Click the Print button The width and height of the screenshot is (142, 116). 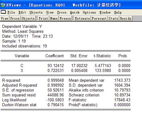[x=43, y=18]
